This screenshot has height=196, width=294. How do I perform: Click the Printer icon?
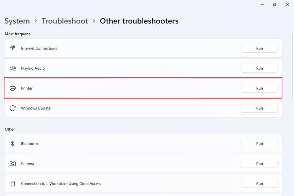[x=13, y=88]
